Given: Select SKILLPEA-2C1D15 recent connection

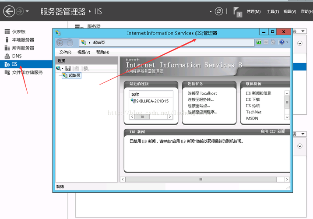Looking at the screenshot, I should [x=150, y=101].
